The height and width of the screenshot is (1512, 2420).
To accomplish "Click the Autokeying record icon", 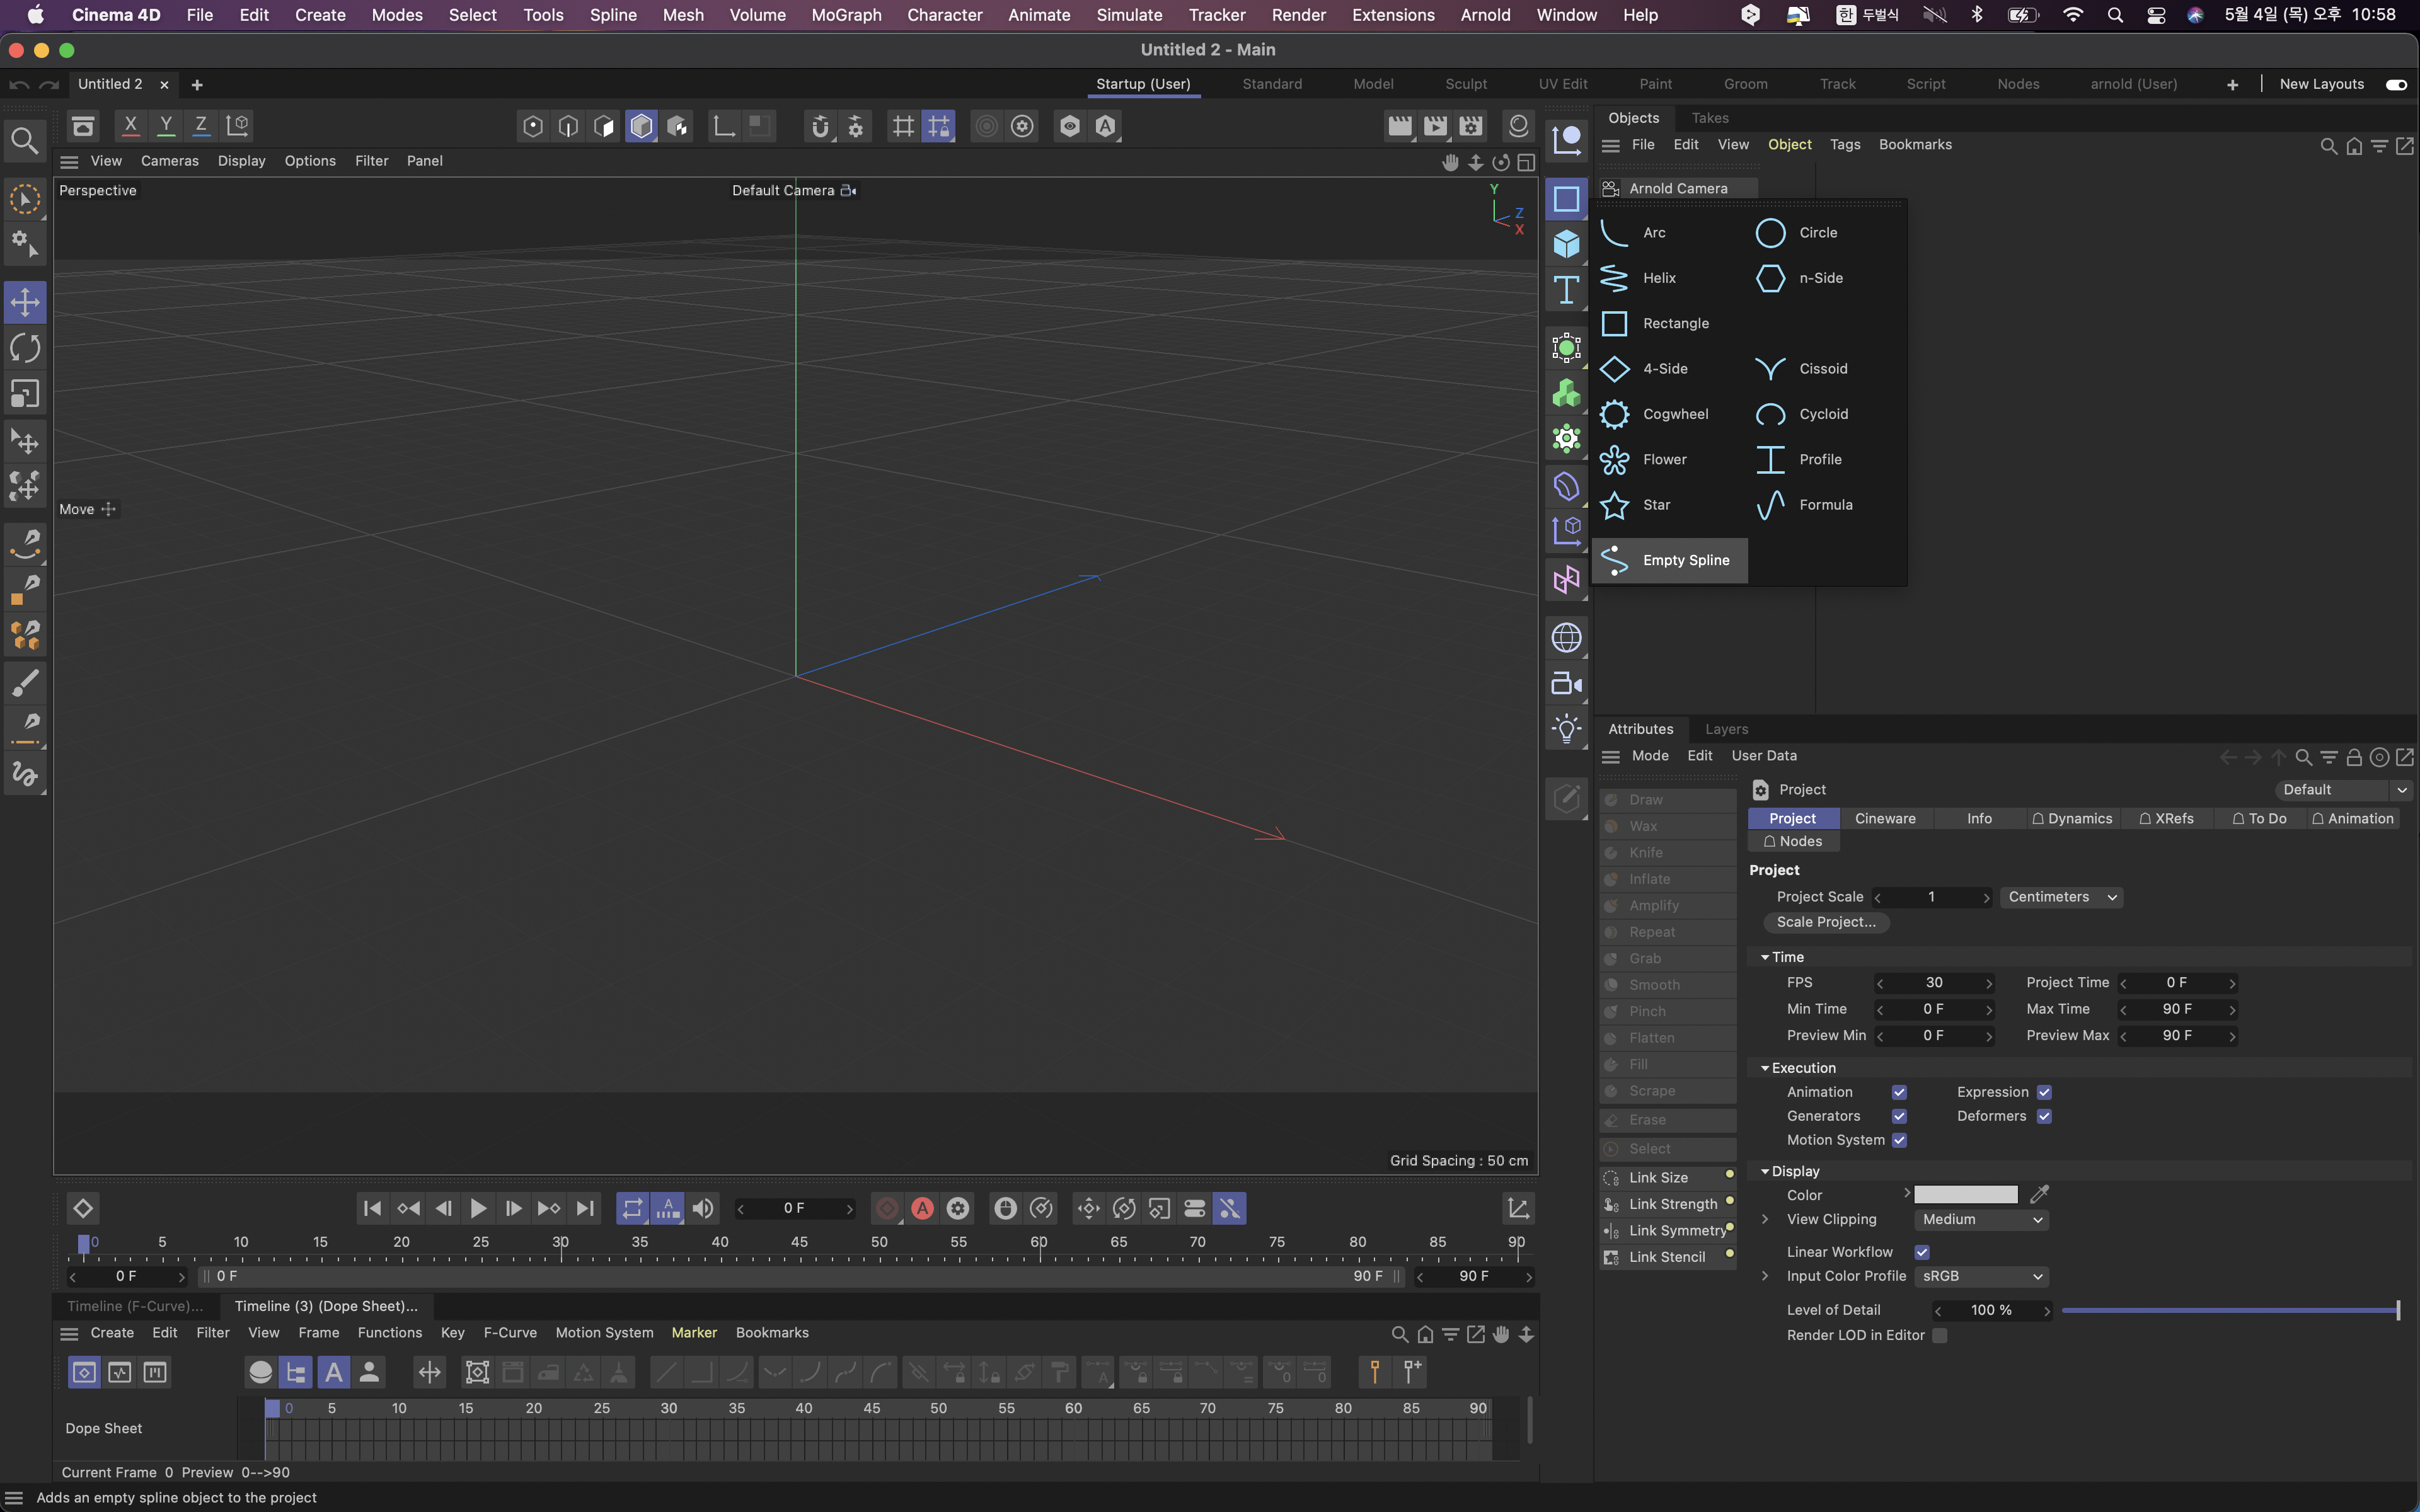I will 922,1208.
